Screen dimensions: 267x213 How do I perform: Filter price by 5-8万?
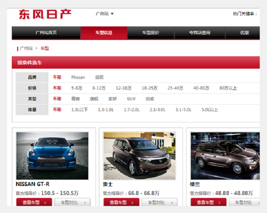(77, 88)
